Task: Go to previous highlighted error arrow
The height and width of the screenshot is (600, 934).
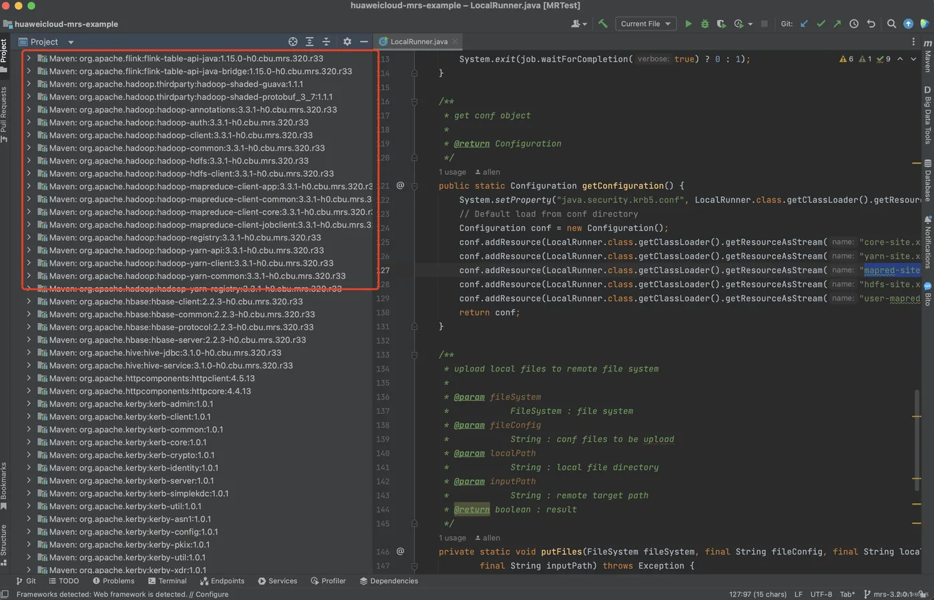Action: point(900,59)
